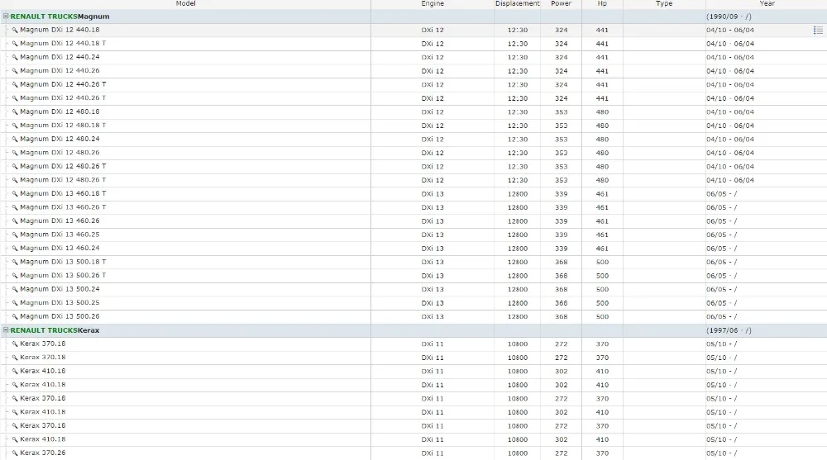Select model 'Magnum DXi 13 500.26 T' text
This screenshot has height=460, width=827.
coord(63,276)
